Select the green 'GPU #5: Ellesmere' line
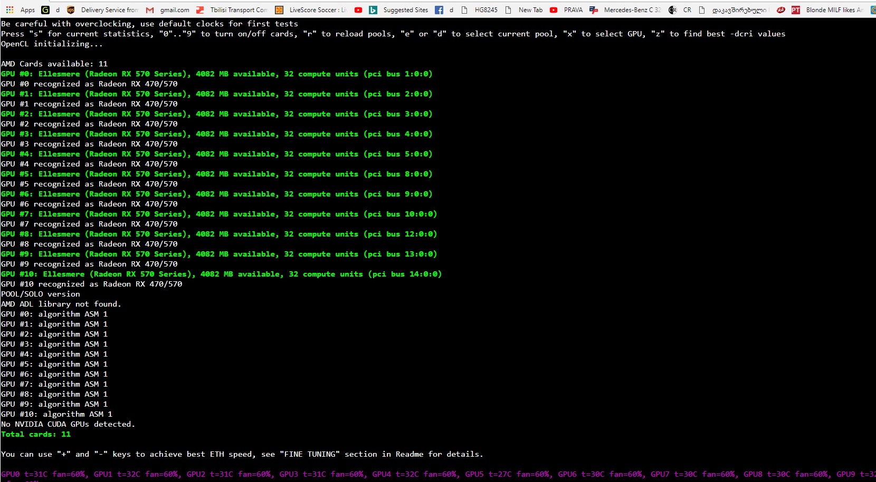The image size is (876, 482). coord(216,174)
